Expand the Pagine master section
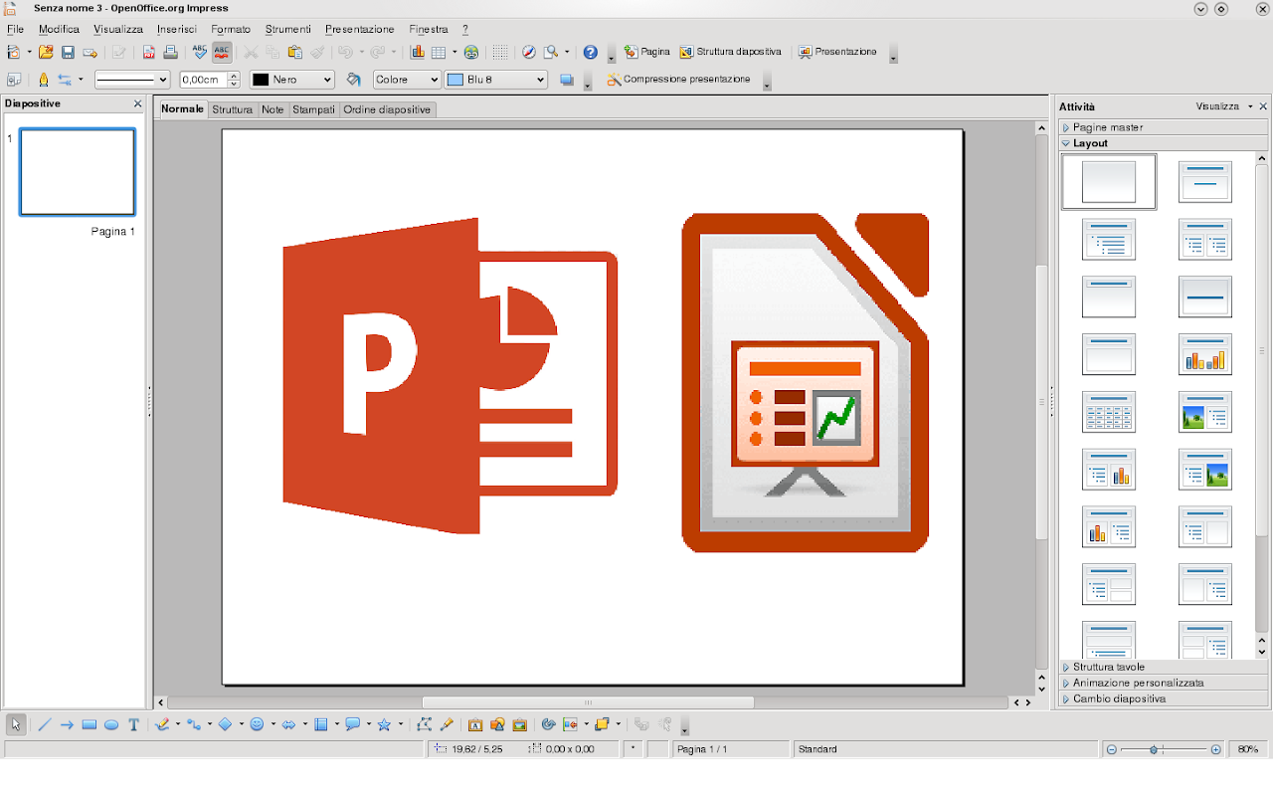This screenshot has height=796, width=1273. (1107, 127)
